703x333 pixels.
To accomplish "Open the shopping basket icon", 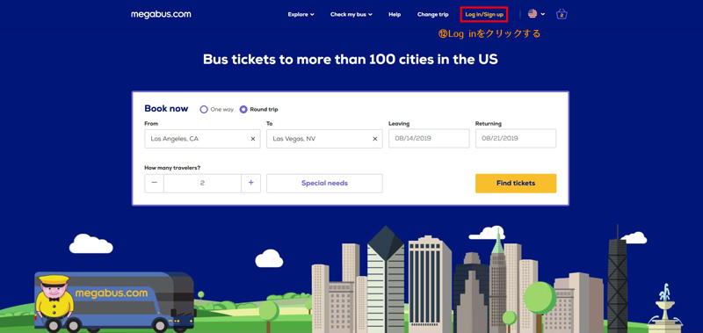I will (x=562, y=14).
